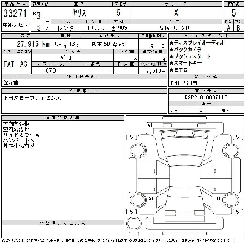The width and height of the screenshot is (245, 245).
Task: Select the 室内内張傷 inspector note
Action: (16, 124)
